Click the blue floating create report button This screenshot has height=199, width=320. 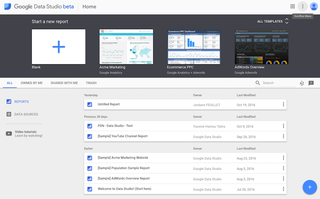coord(309,187)
